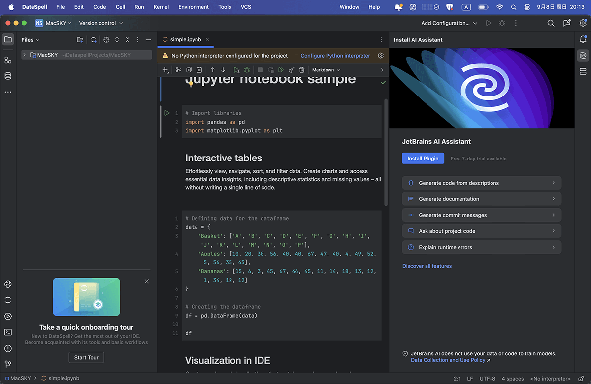Image resolution: width=591 pixels, height=384 pixels.
Task: Select the simple.ipynb editor tab
Action: coord(186,39)
